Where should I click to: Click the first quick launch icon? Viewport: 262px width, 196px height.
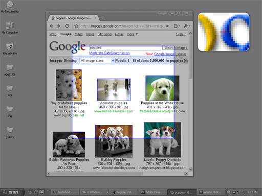[x=30, y=192]
